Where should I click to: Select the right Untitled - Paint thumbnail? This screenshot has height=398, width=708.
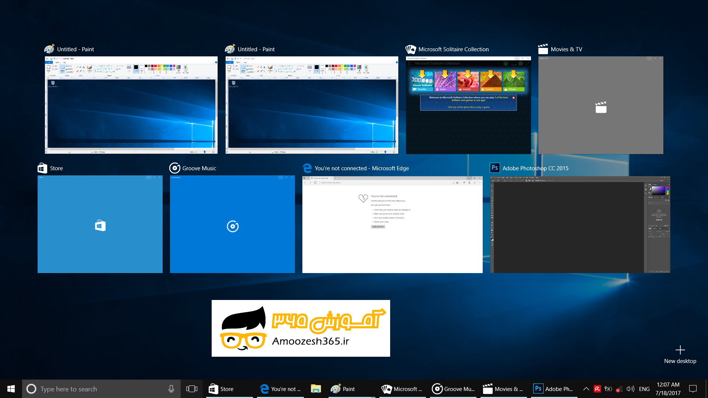pyautogui.click(x=312, y=105)
